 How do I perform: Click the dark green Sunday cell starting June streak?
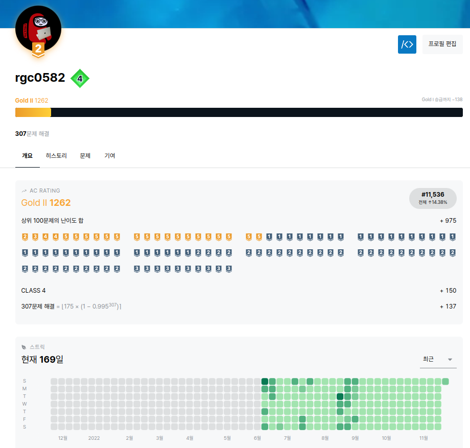(x=265, y=382)
